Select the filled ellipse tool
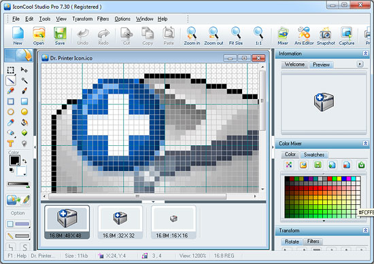Screen dimensions: 374x264 coord(24,112)
